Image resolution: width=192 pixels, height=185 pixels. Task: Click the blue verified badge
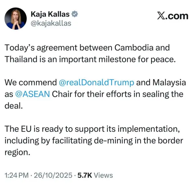pyautogui.click(x=76, y=14)
